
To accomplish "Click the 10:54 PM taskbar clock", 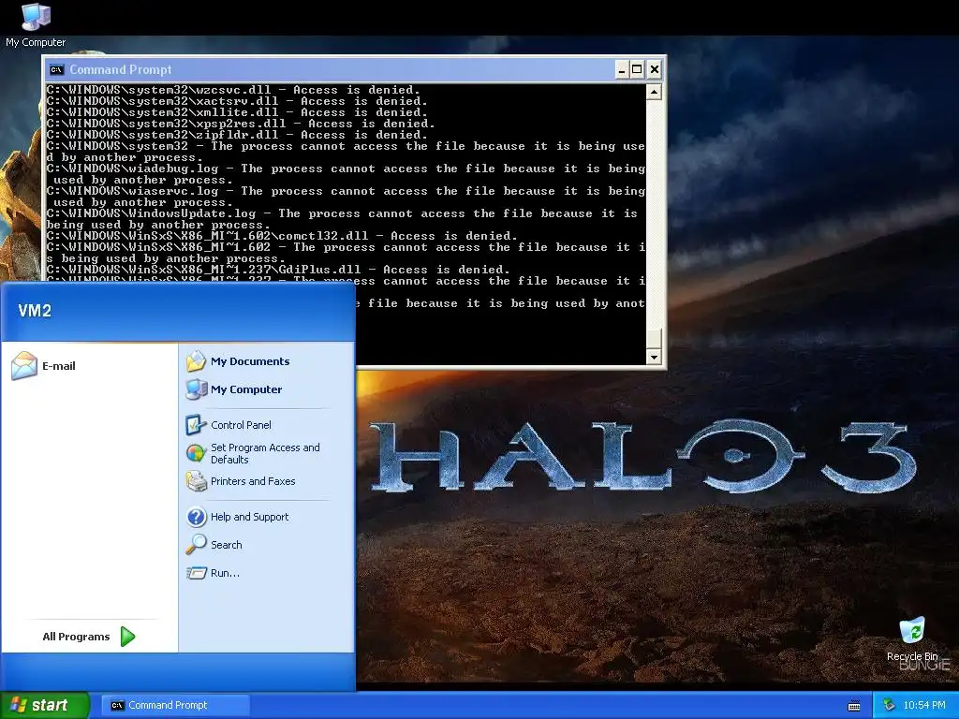I will click(923, 705).
